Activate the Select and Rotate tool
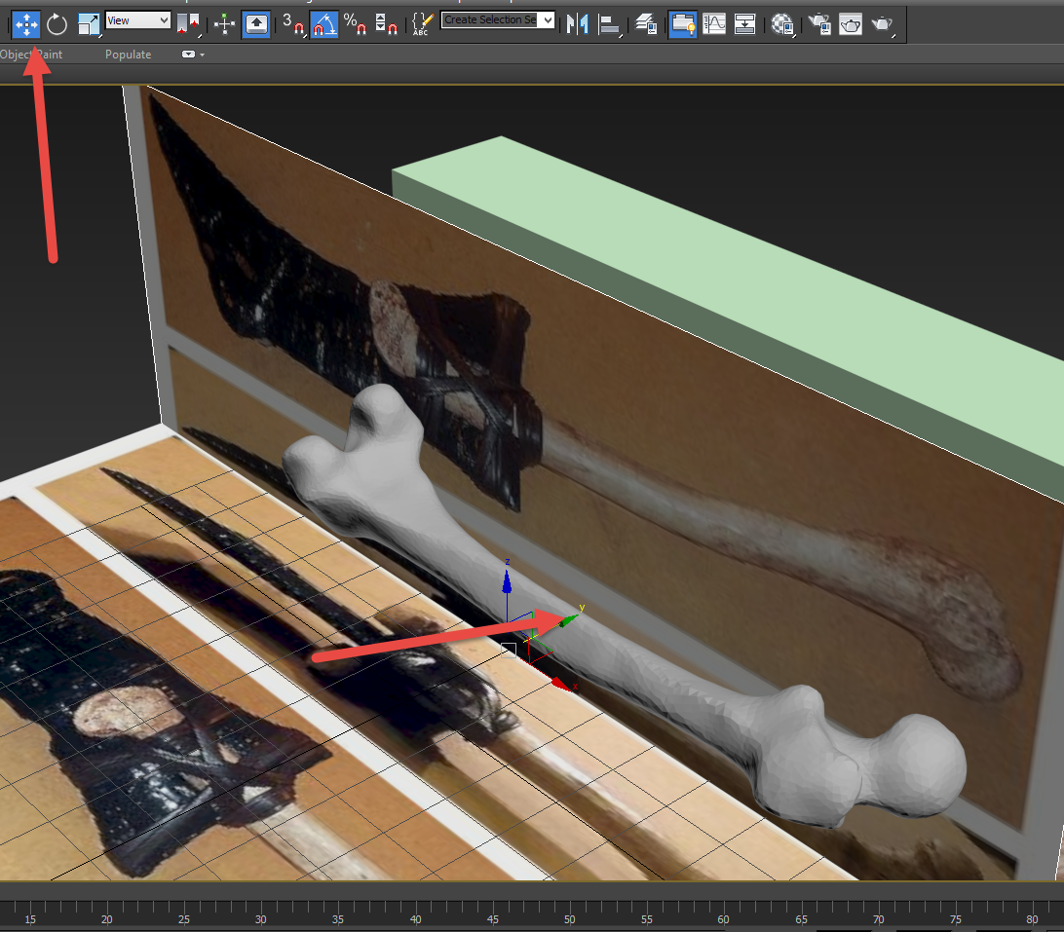The width and height of the screenshot is (1064, 932). (57, 24)
